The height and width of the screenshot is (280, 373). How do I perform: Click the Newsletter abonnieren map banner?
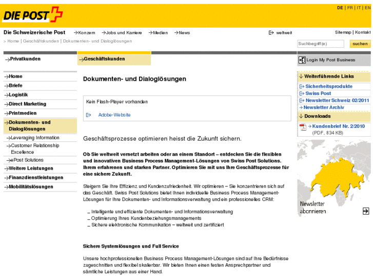[334, 178]
